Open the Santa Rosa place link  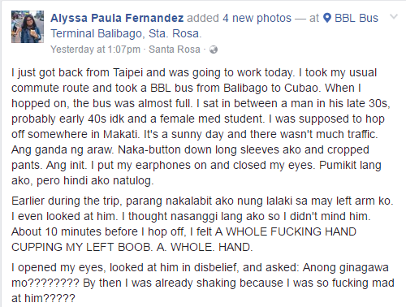click(175, 50)
